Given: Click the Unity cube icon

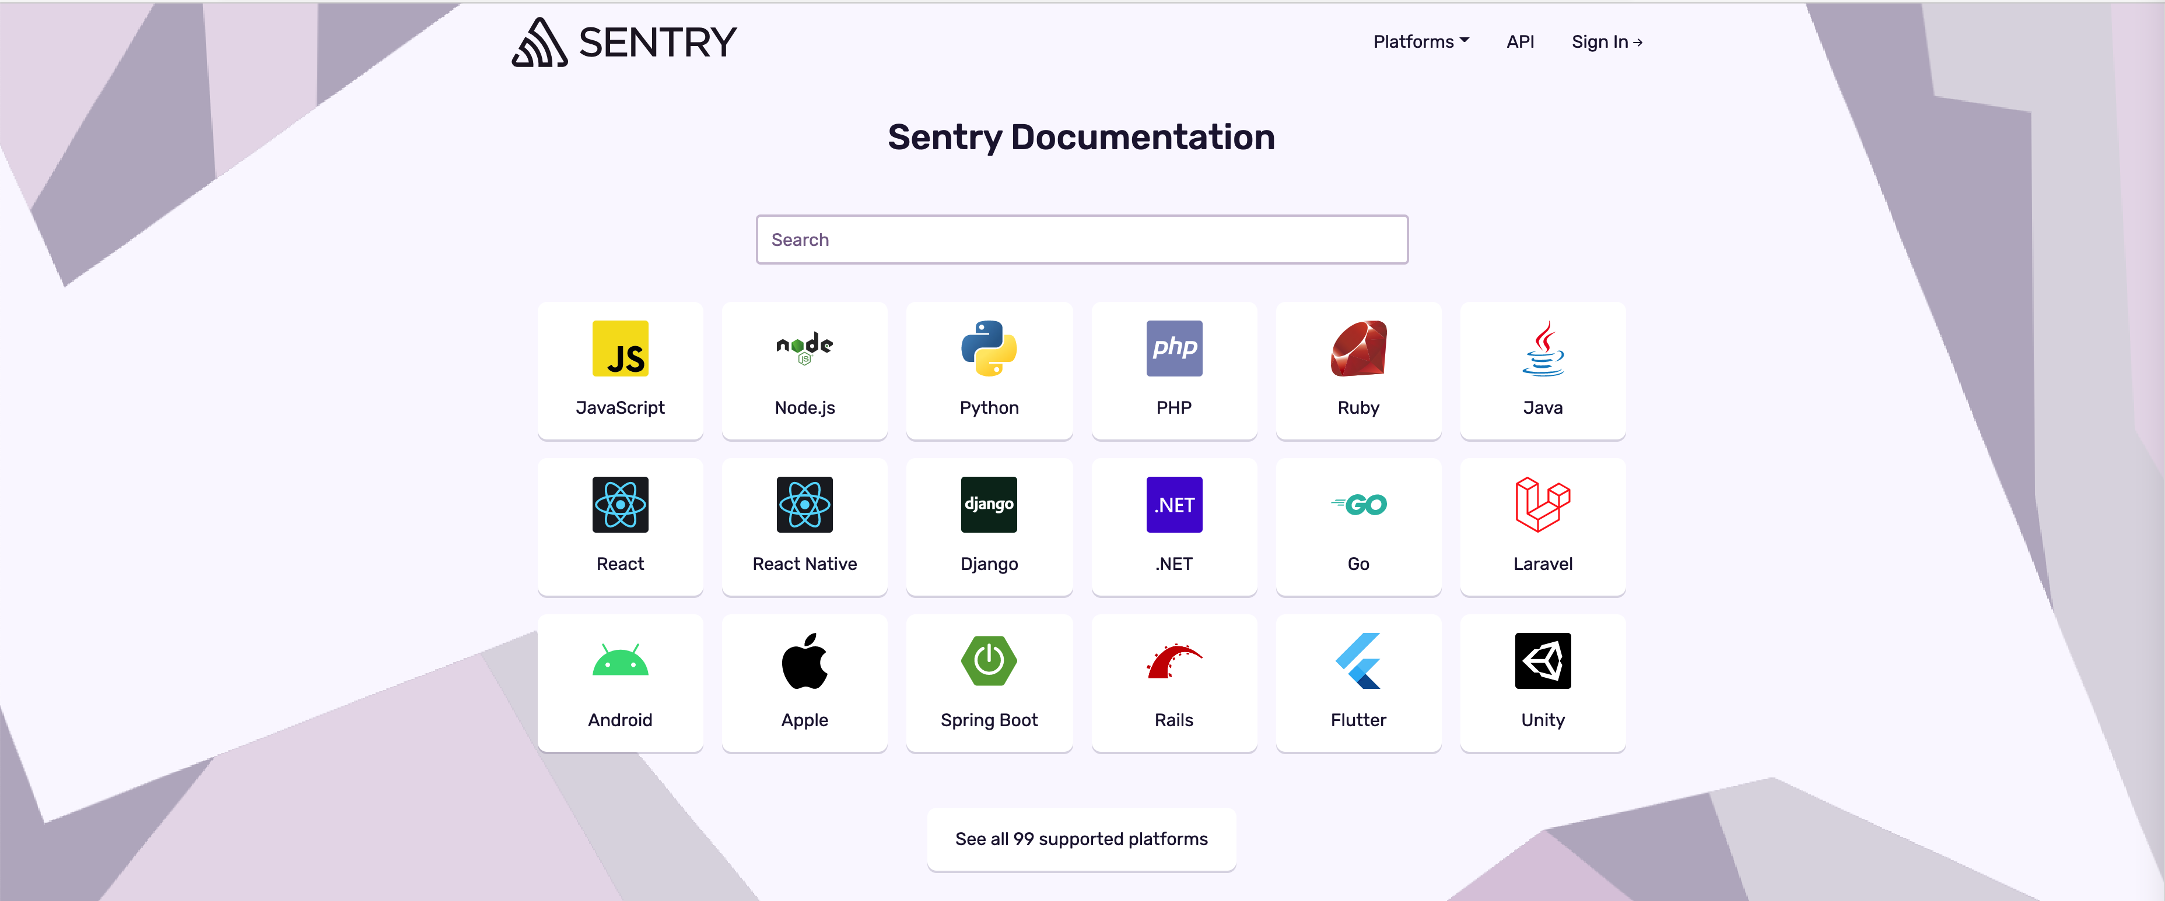Looking at the screenshot, I should 1543,661.
